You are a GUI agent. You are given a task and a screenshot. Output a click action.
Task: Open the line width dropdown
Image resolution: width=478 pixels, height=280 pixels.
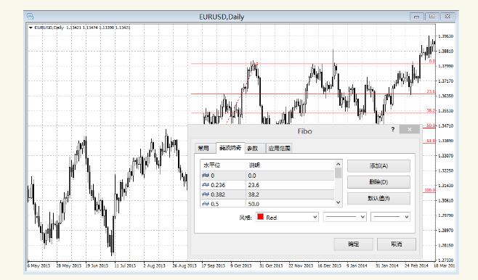(x=390, y=217)
